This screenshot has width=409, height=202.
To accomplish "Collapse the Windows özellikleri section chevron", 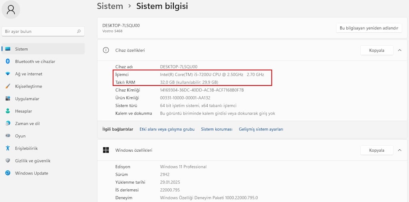I will tap(399, 150).
